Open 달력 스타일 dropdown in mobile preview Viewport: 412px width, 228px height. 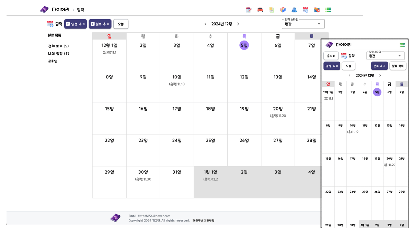click(x=386, y=56)
